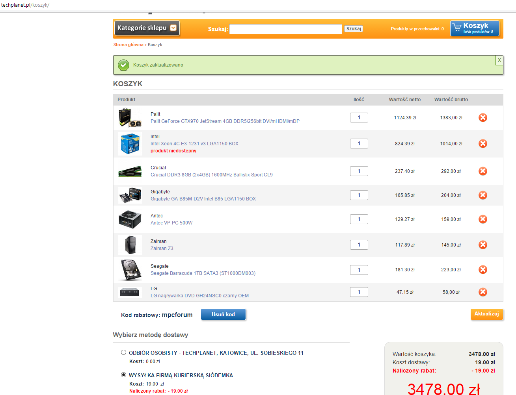Click the 1124.39 zł netto value
The image size is (516, 395).
tap(405, 118)
